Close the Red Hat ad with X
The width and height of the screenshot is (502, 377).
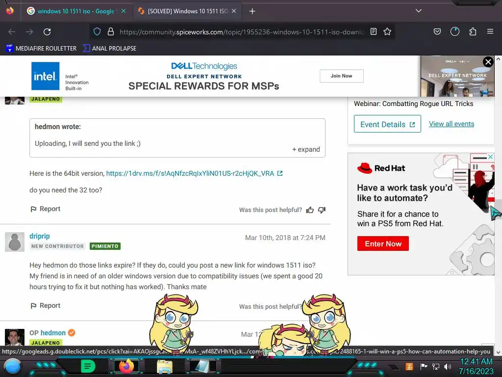point(490,157)
